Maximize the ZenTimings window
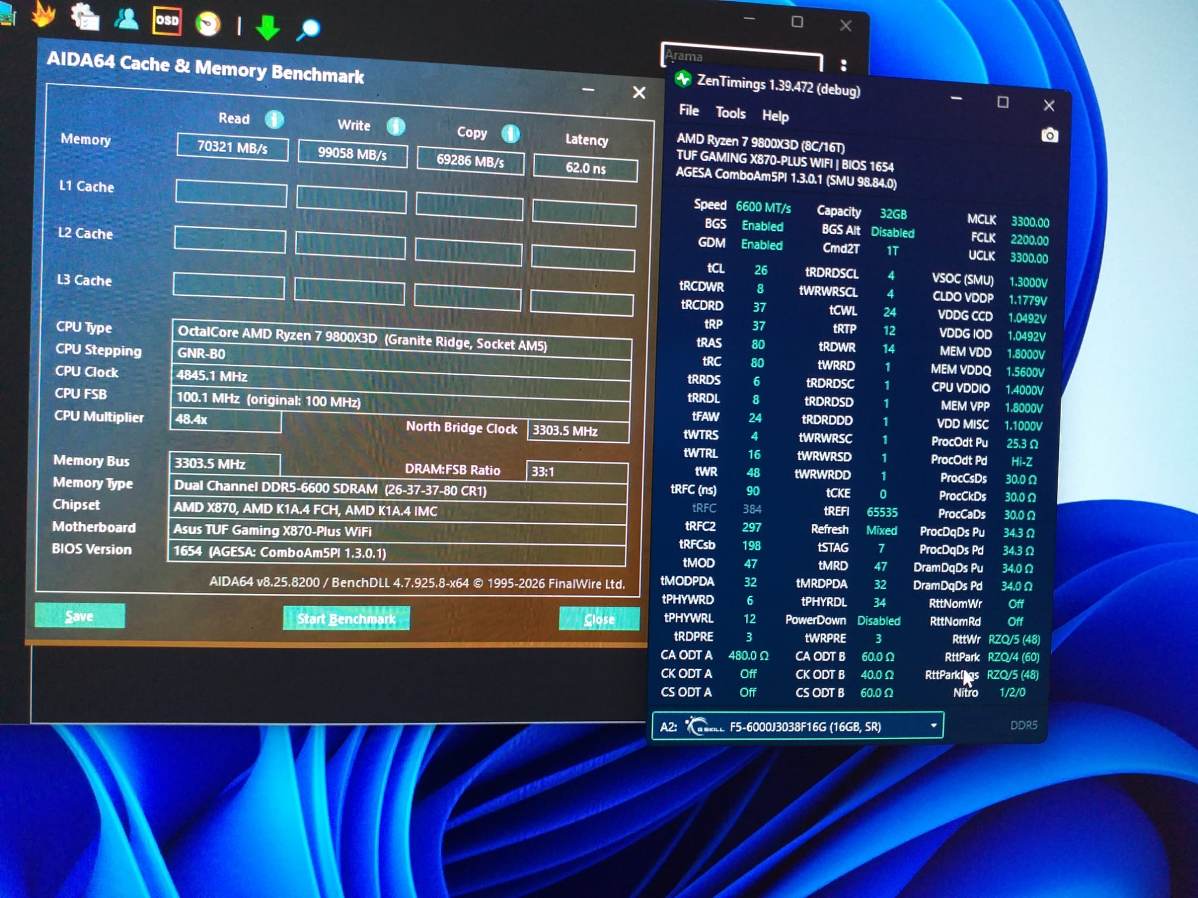This screenshot has width=1198, height=898. tap(1003, 102)
